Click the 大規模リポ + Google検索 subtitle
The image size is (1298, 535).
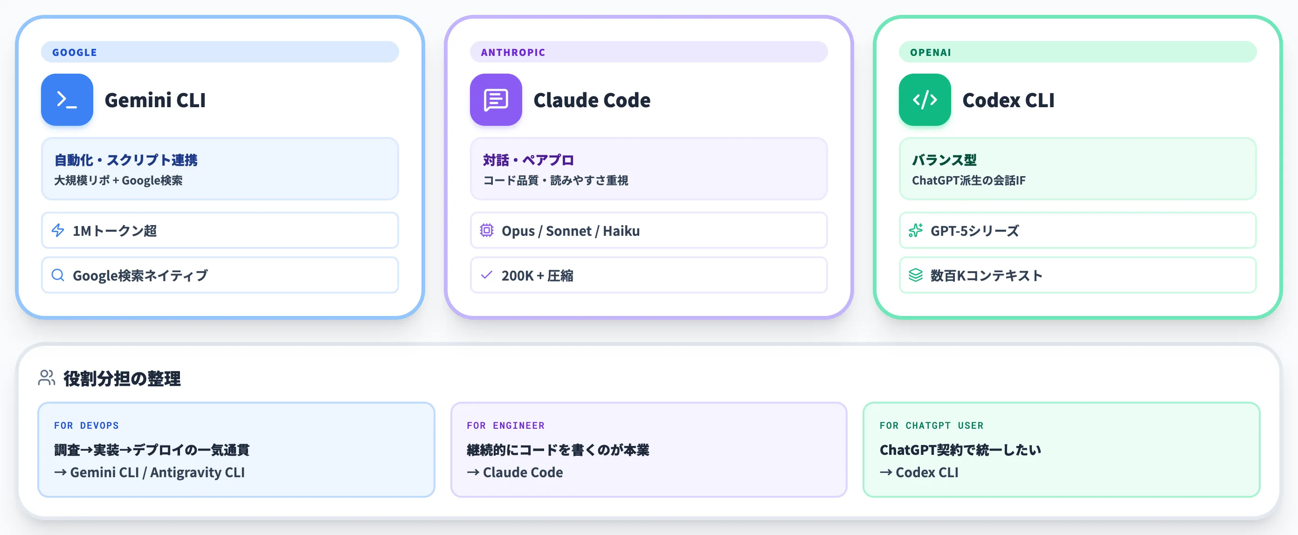coord(118,180)
